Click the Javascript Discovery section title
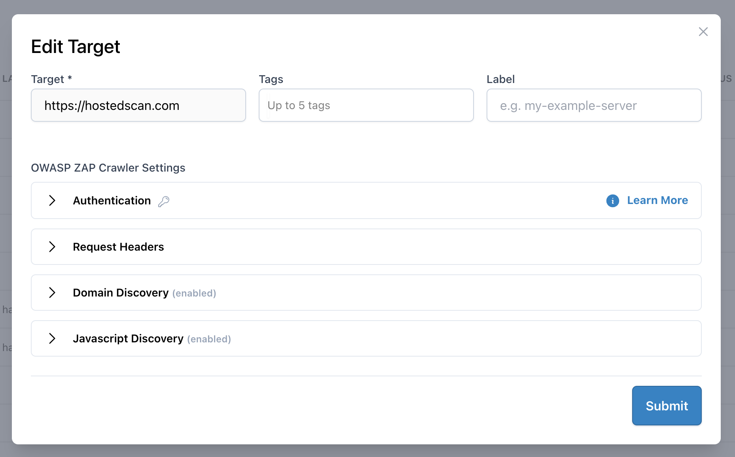735x457 pixels. [128, 338]
